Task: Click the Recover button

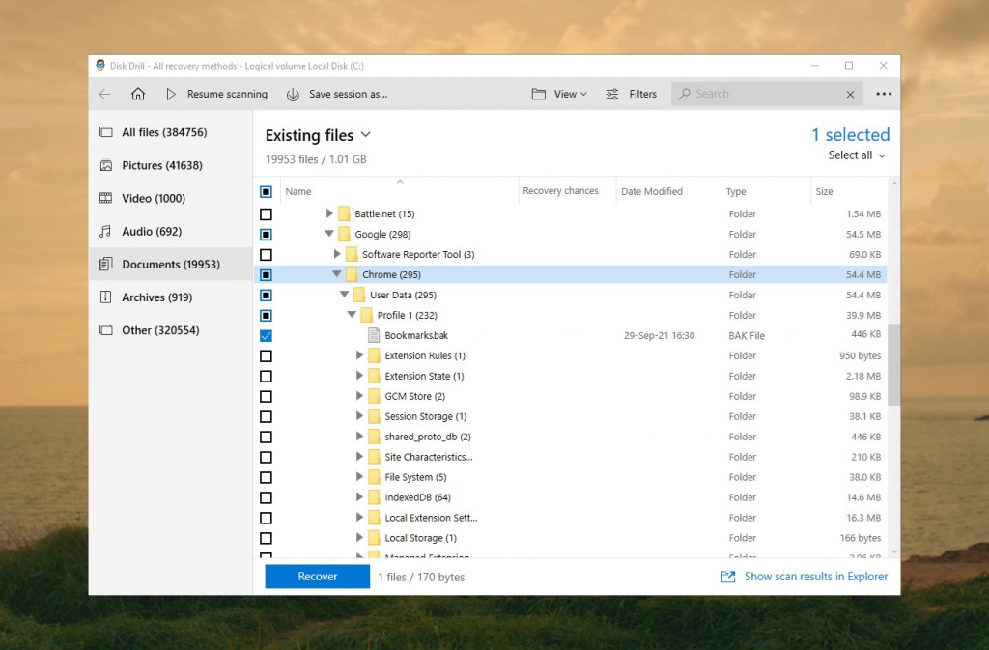Action: 317,577
